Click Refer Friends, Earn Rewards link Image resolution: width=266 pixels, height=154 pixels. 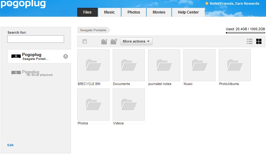[234, 4]
